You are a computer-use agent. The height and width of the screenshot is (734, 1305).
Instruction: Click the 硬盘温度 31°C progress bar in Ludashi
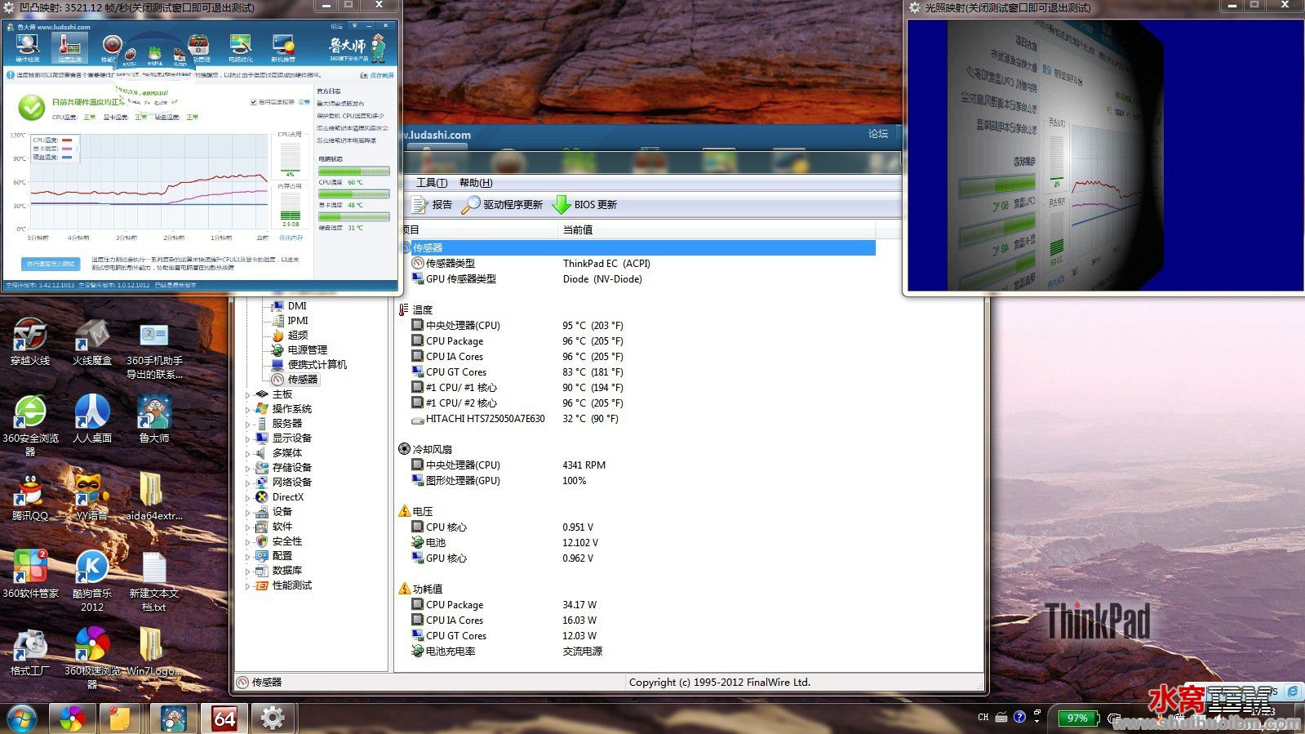(353, 217)
